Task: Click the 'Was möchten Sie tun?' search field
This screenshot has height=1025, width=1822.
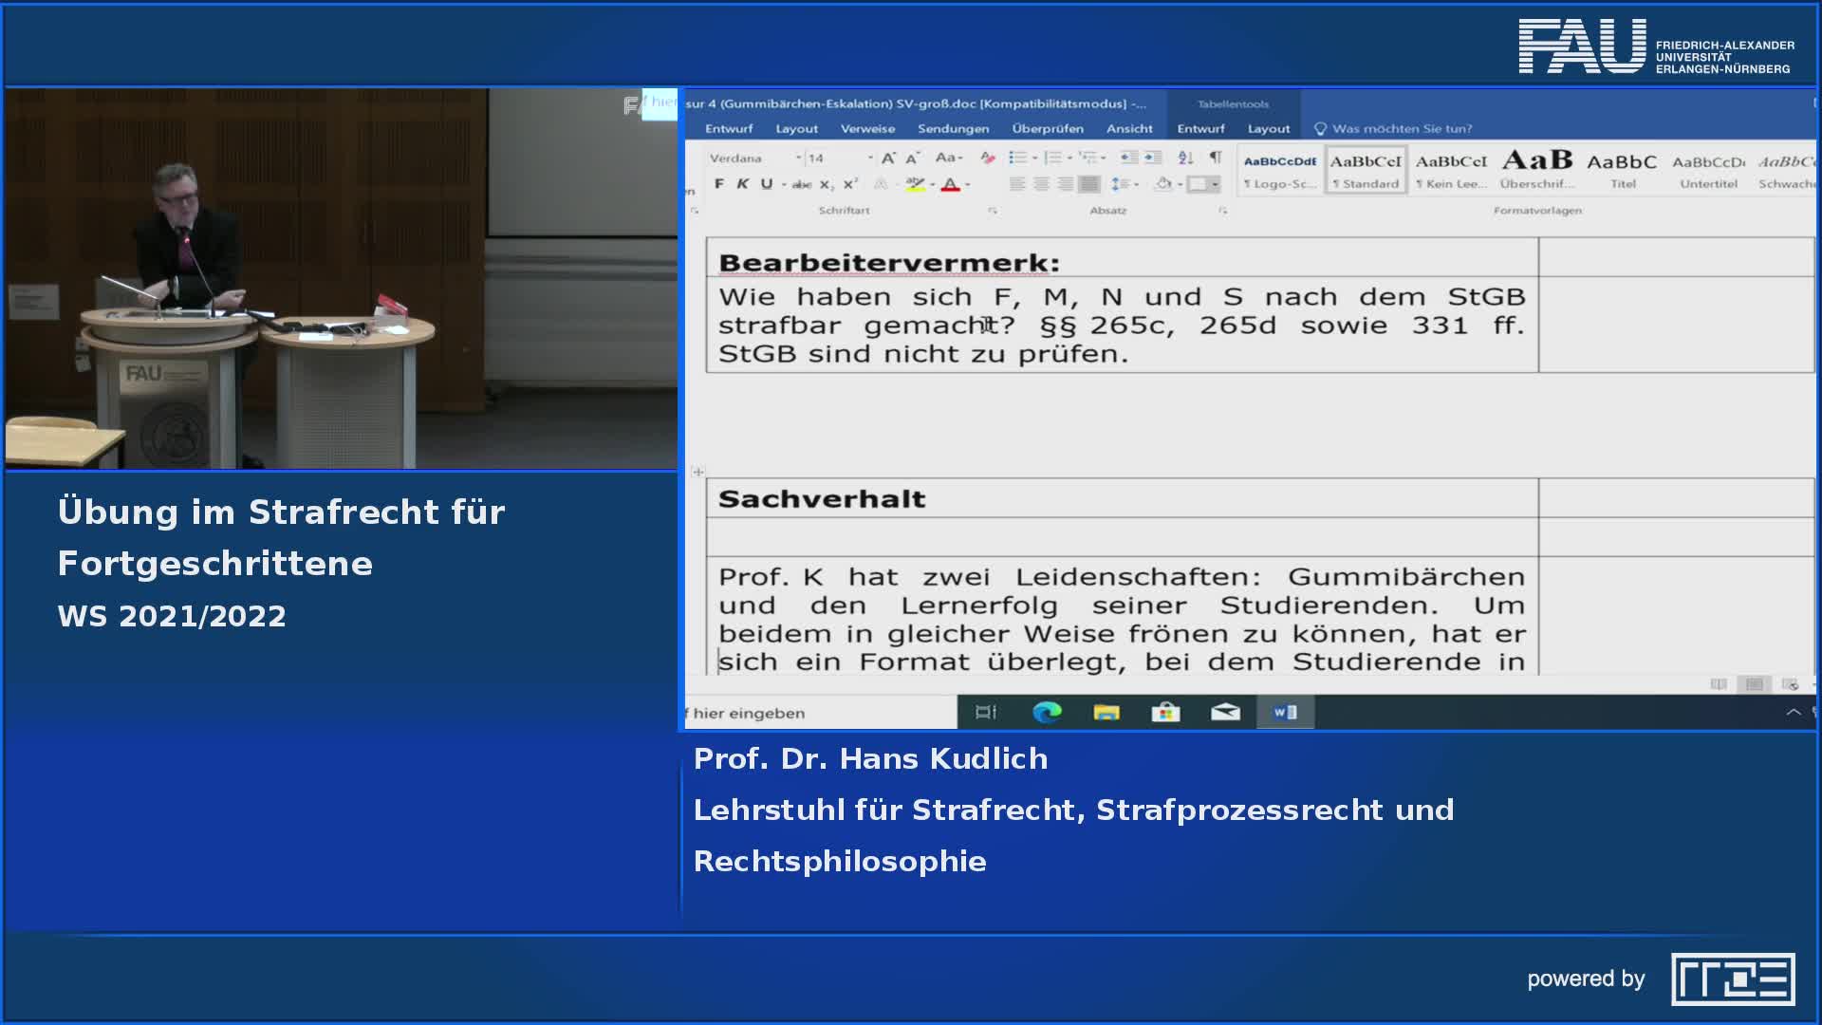Action: tap(1402, 128)
